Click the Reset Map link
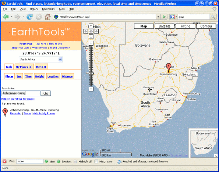Image resolution: width=219 pixels, height=172 pixels. tap(26, 44)
